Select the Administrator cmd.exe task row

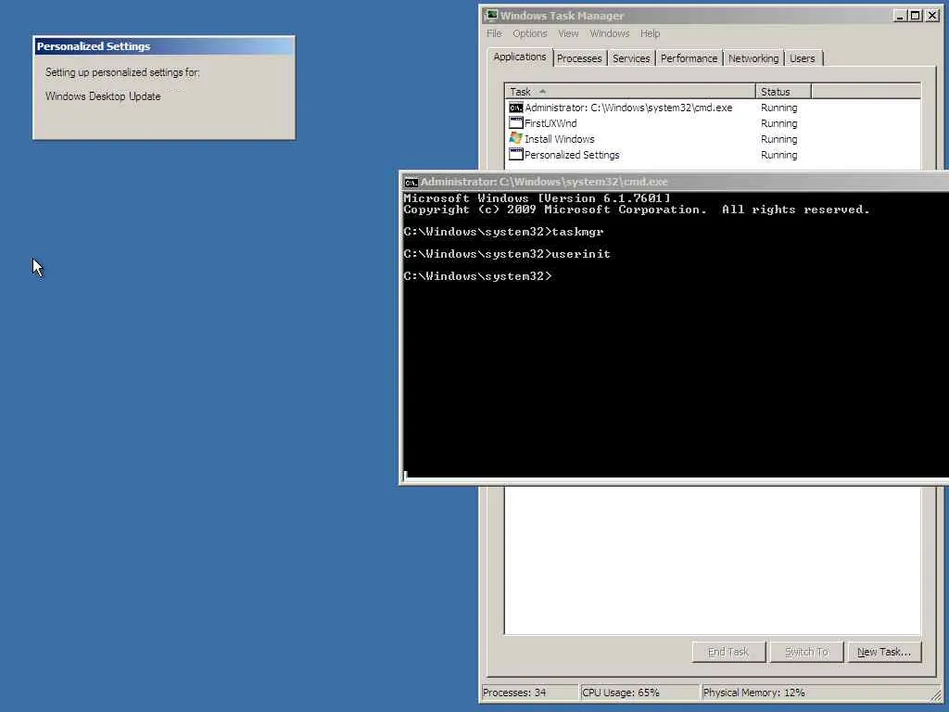pos(713,108)
